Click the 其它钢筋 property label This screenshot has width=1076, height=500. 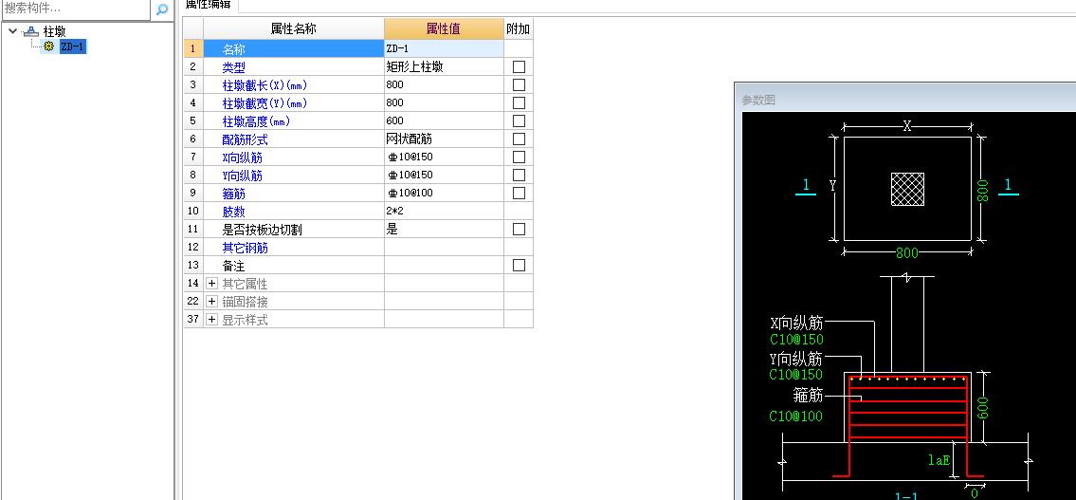tap(245, 248)
